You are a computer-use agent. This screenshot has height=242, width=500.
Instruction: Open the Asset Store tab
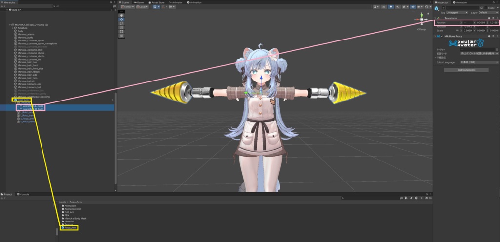156,2
